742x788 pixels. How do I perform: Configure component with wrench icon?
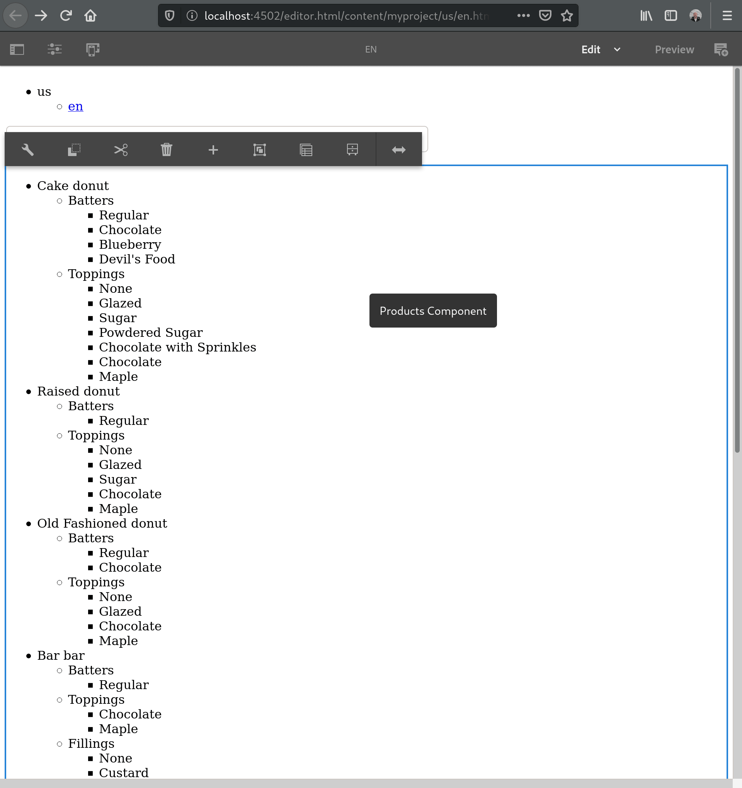pos(28,150)
